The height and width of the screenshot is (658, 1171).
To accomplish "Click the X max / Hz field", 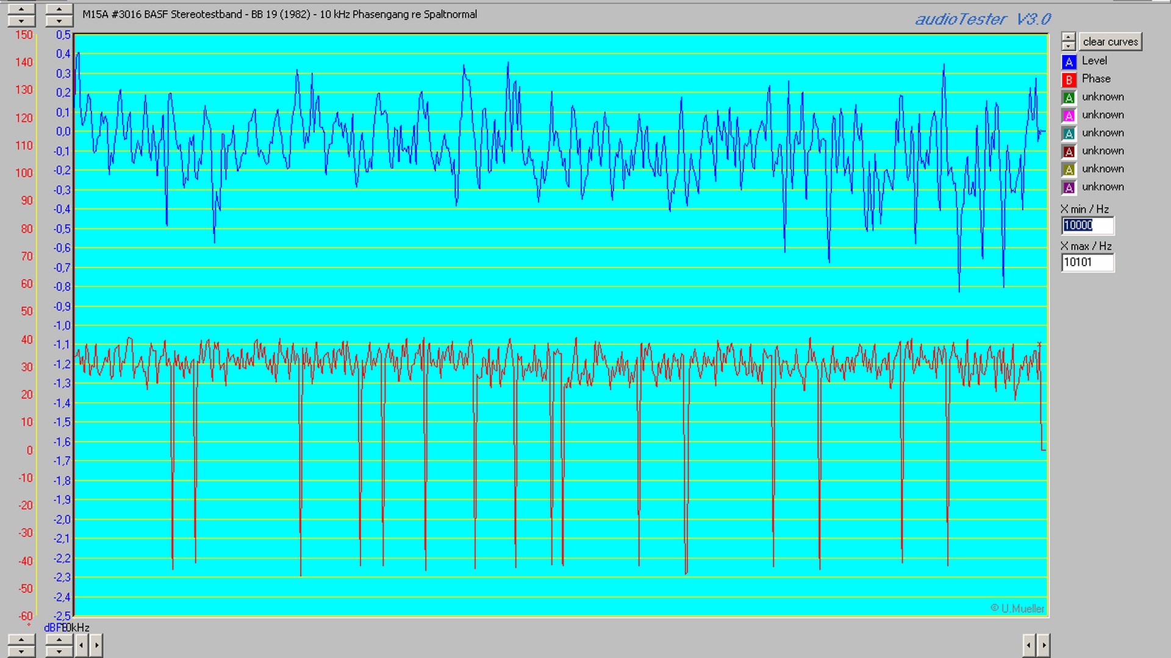I will (x=1087, y=263).
